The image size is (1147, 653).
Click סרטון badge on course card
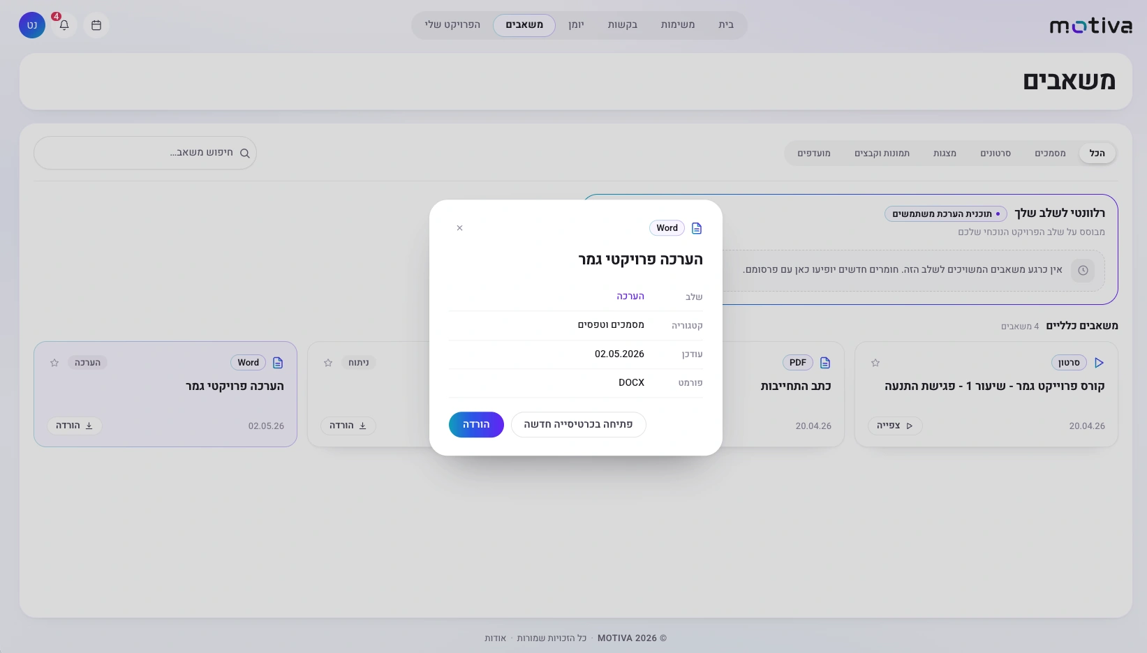pyautogui.click(x=1069, y=363)
